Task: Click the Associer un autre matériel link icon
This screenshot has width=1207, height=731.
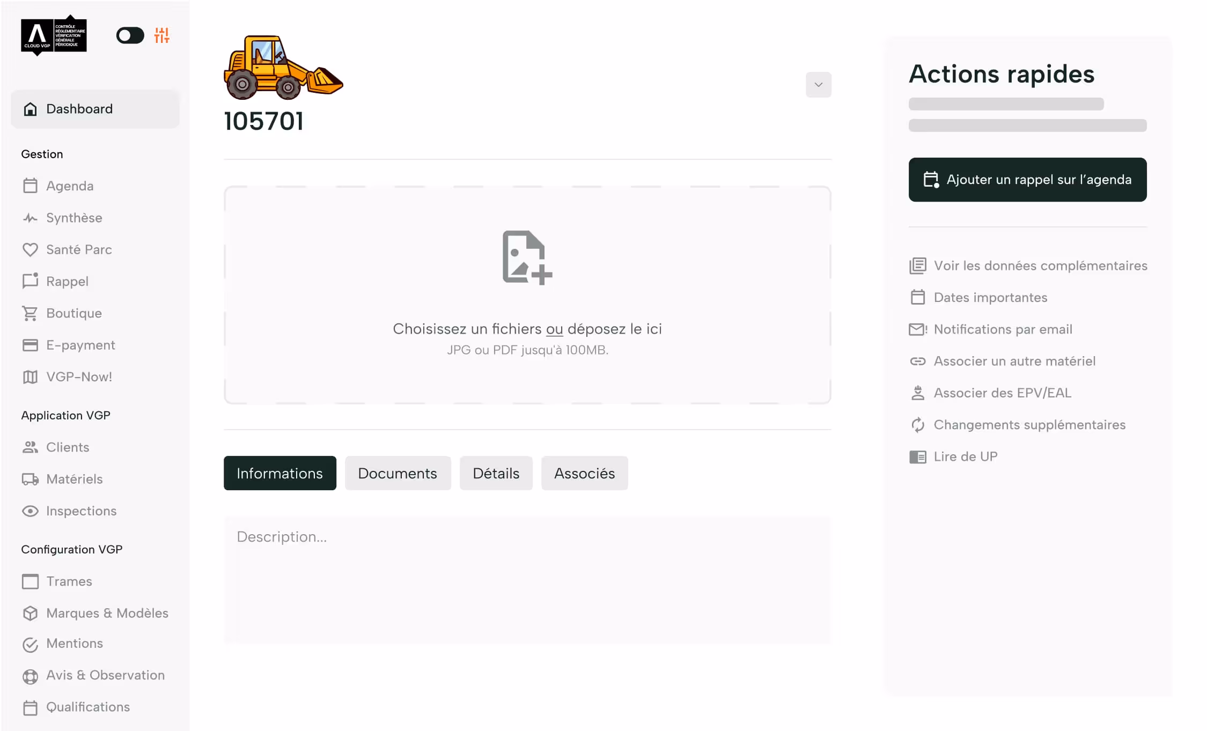Action: click(x=917, y=361)
